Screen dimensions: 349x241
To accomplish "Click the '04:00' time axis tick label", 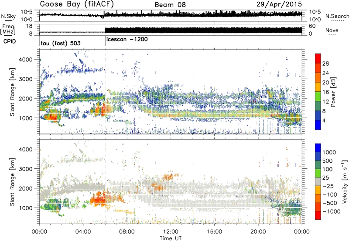I will pyautogui.click(x=83, y=232).
